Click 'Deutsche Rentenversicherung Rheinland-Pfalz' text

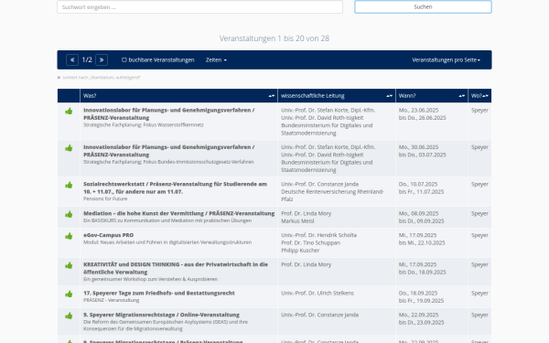coord(333,196)
